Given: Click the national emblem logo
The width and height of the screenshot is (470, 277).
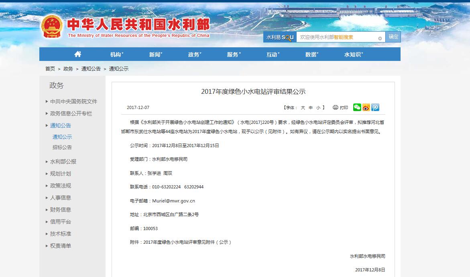Looking at the screenshot, I should click(52, 26).
